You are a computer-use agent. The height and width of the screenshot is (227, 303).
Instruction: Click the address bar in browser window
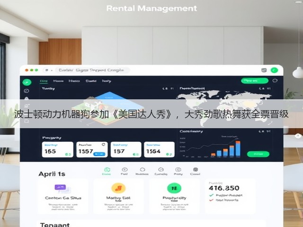(92, 70)
